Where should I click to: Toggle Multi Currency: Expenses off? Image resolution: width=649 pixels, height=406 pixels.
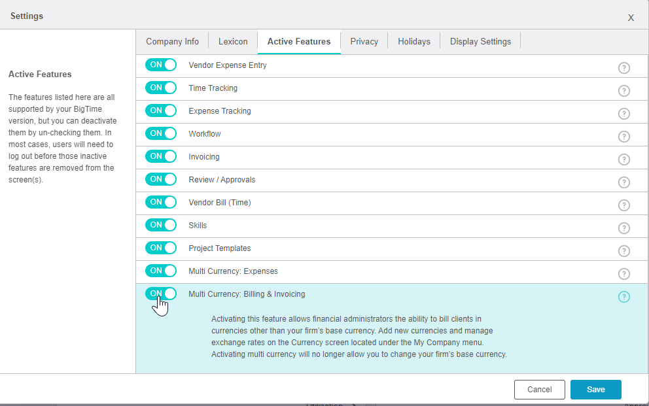(x=161, y=271)
